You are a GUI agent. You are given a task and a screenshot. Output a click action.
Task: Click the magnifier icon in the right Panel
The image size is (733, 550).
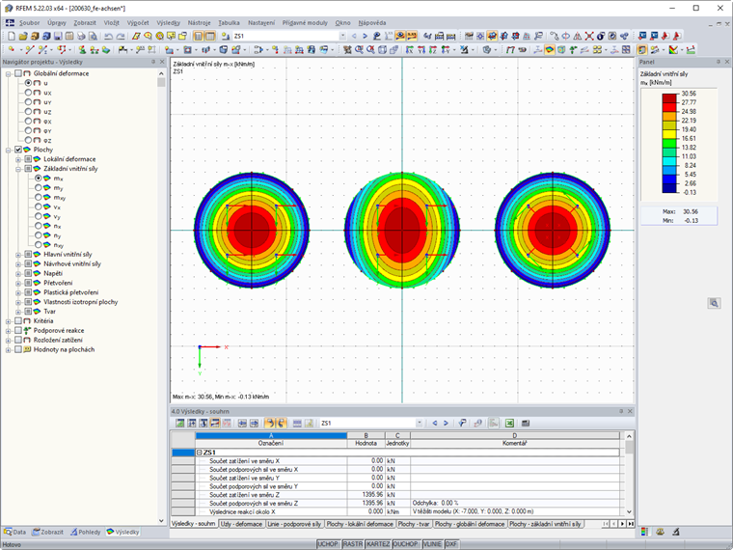[714, 303]
